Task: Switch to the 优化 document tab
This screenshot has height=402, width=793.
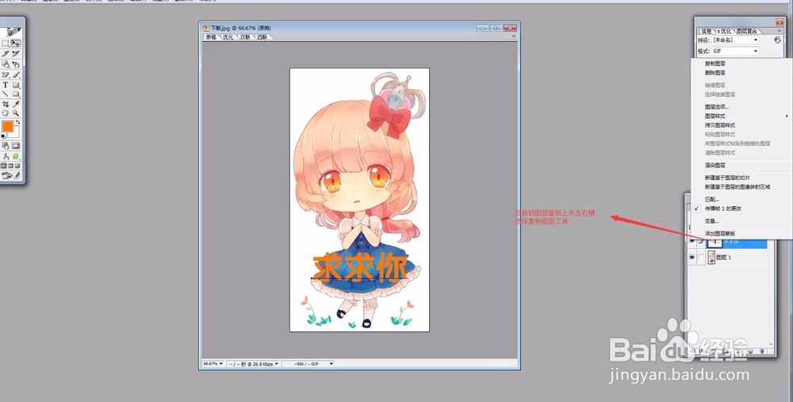Action: click(x=228, y=37)
